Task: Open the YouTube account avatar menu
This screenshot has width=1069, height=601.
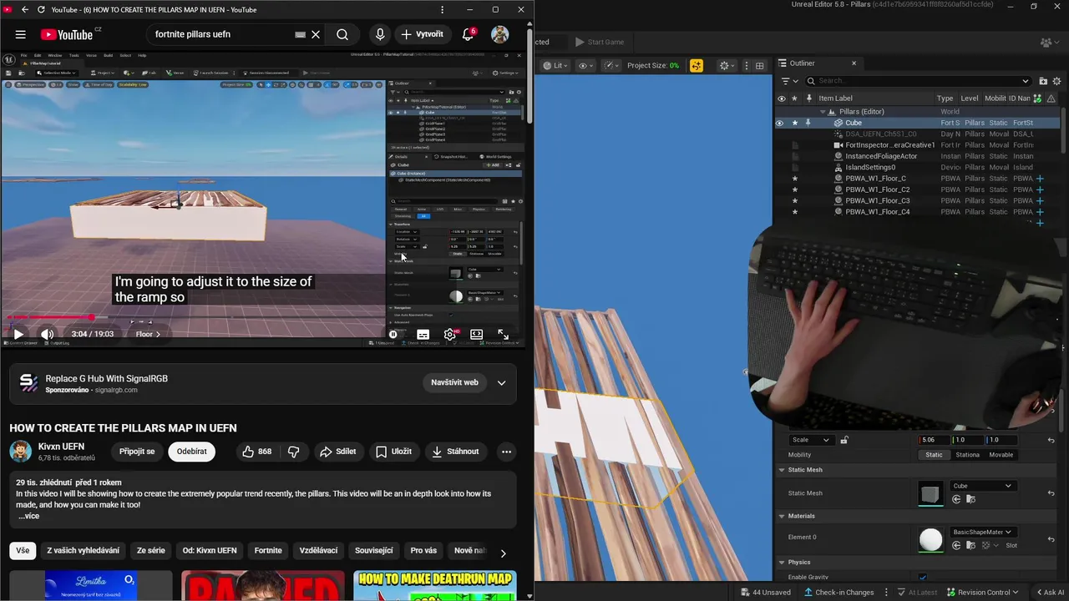Action: point(499,34)
